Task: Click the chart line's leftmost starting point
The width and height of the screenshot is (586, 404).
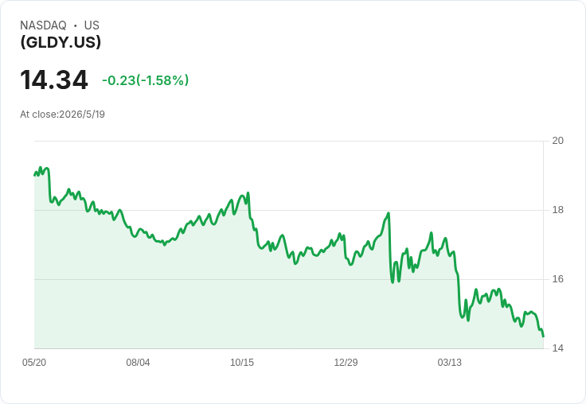Action: 34,175
